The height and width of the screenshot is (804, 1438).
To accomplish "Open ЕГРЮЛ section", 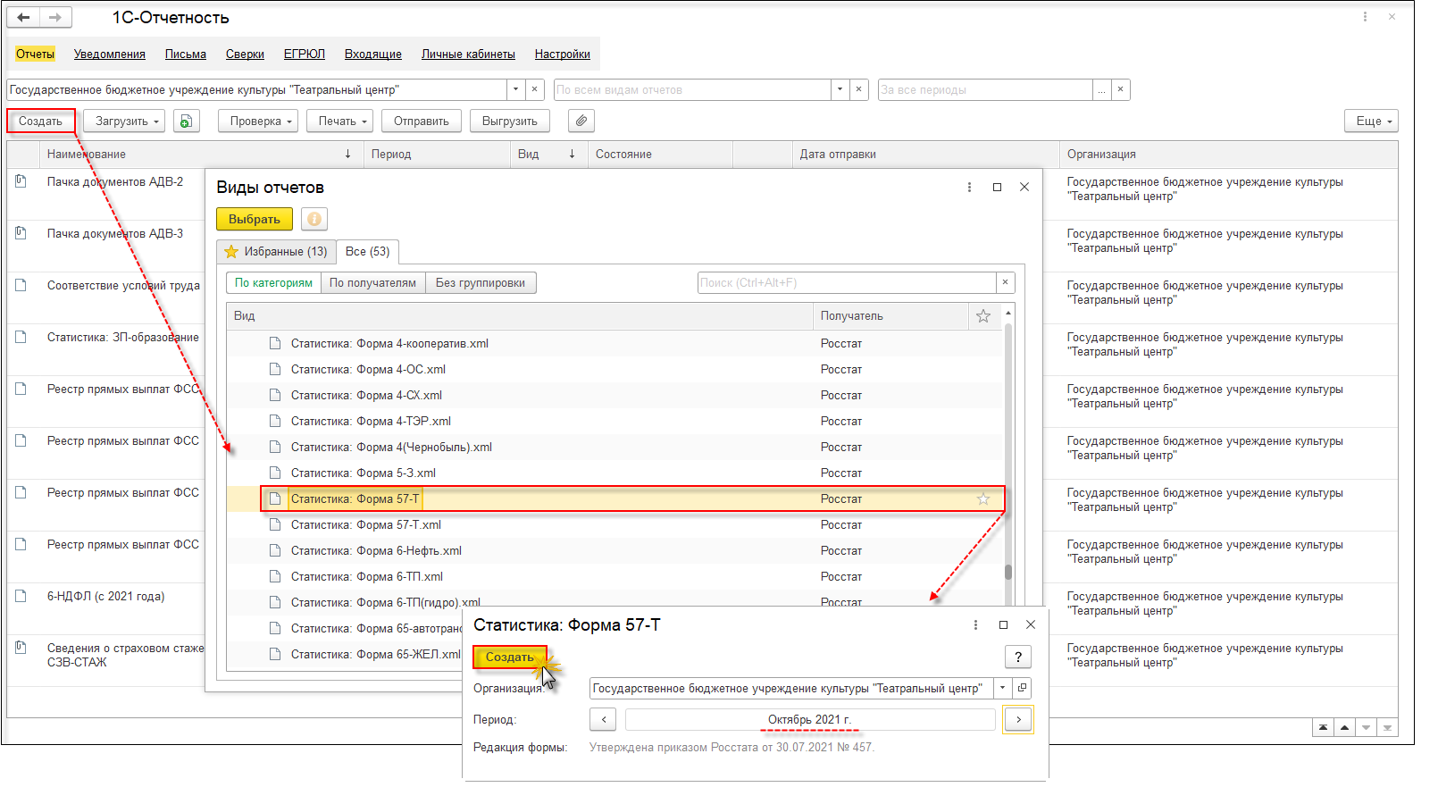I will (304, 54).
